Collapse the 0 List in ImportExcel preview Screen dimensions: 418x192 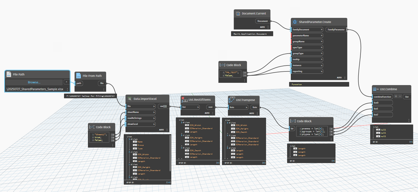pos(129,139)
